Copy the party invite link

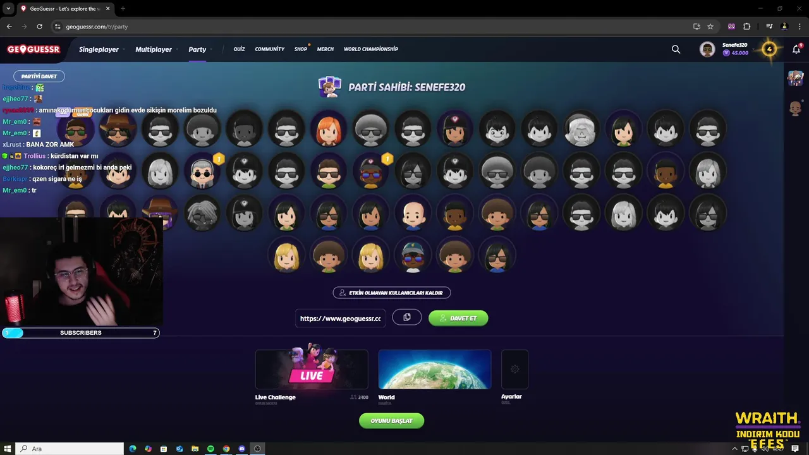click(x=407, y=317)
